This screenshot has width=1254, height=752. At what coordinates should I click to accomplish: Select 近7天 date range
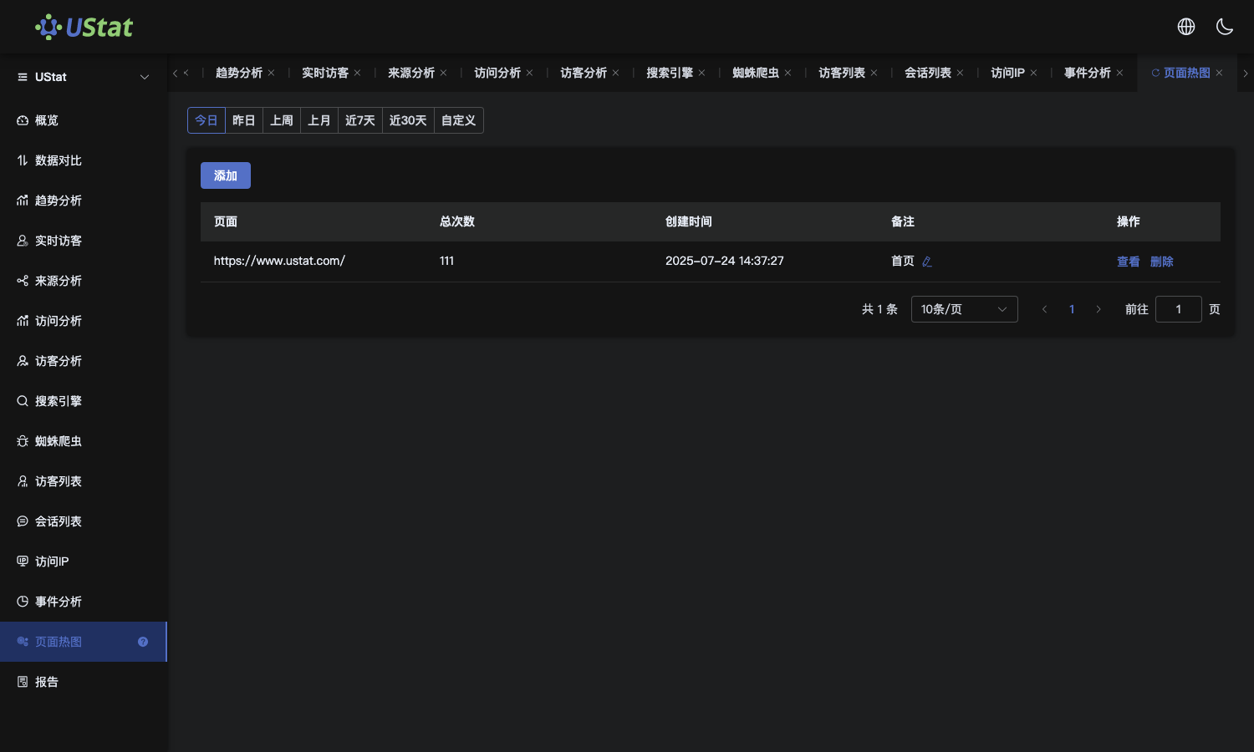(360, 120)
